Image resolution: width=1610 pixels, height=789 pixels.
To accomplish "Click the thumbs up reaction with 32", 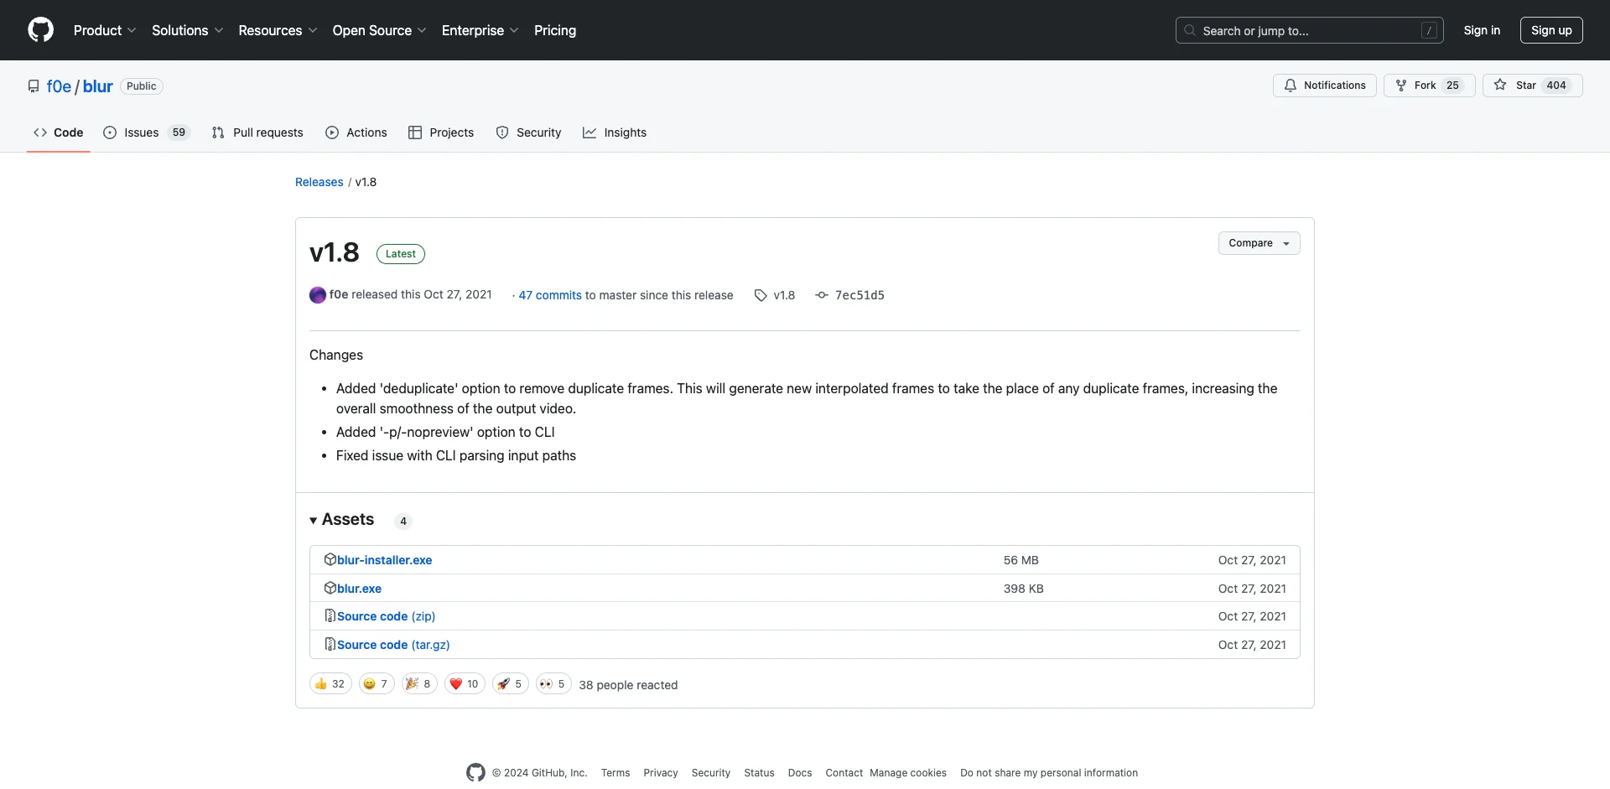I will pyautogui.click(x=330, y=684).
